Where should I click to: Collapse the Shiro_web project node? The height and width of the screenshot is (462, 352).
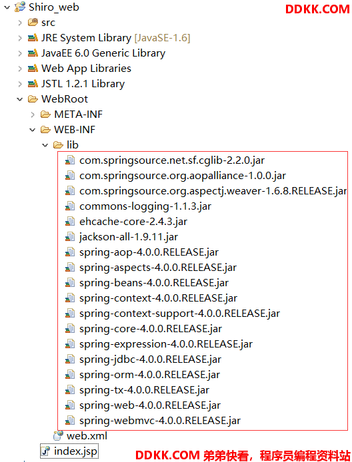click(x=7, y=7)
